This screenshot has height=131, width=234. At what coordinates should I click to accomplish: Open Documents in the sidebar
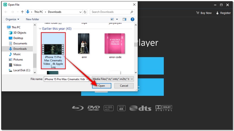(20, 43)
